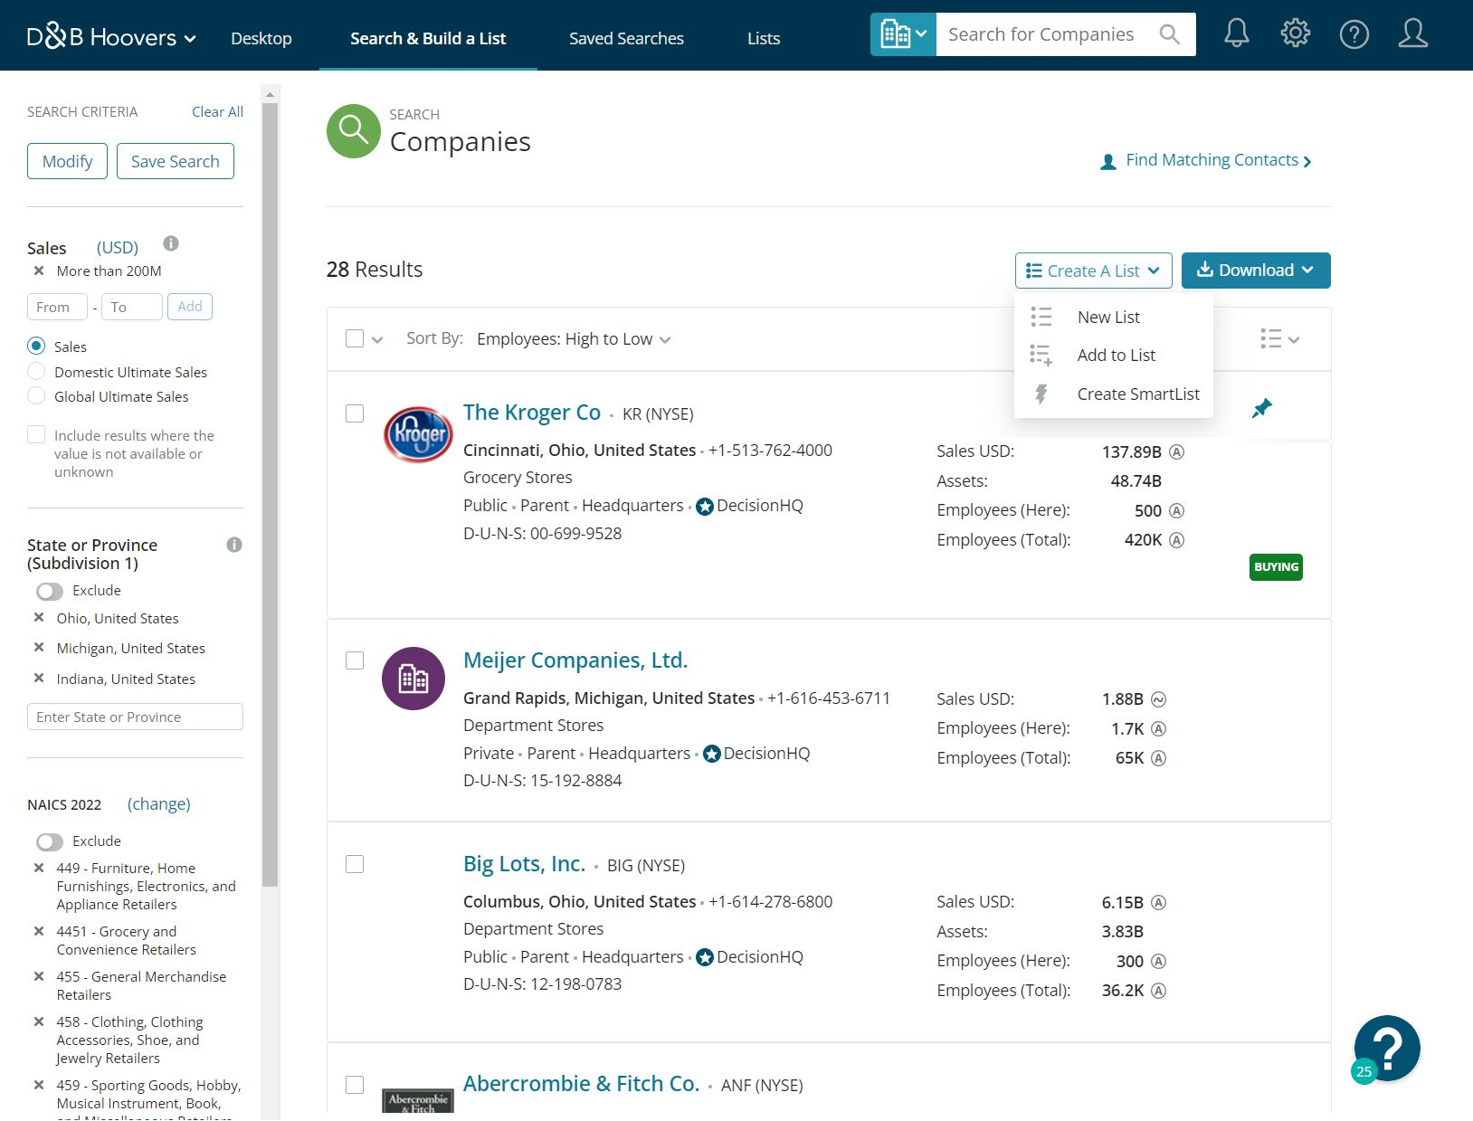Viewport: 1473px width, 1121px height.
Task: Click the pin icon on Kroger row
Action: coord(1261,408)
